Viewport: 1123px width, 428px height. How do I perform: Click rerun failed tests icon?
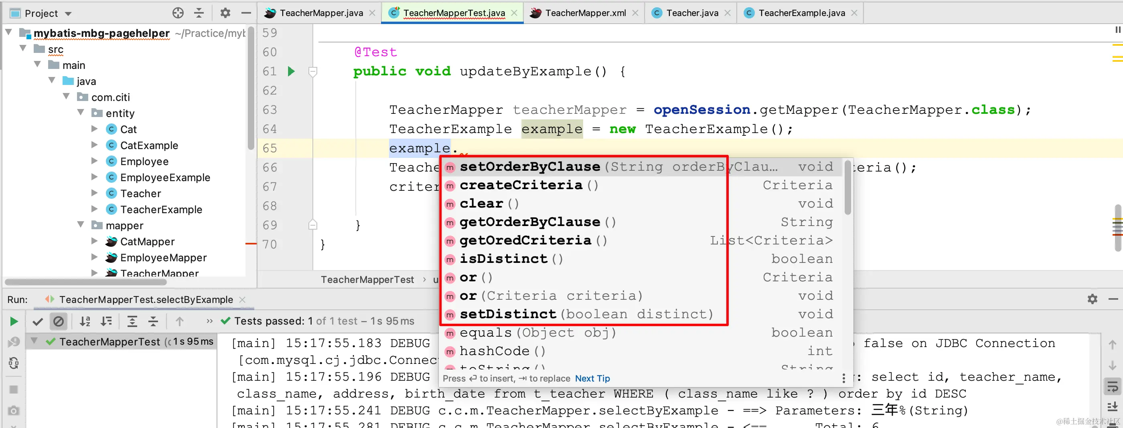tap(14, 342)
